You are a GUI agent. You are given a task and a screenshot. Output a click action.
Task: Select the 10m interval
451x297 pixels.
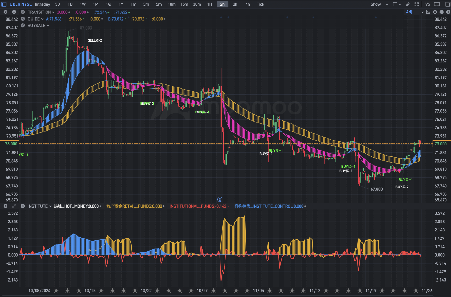171,4
